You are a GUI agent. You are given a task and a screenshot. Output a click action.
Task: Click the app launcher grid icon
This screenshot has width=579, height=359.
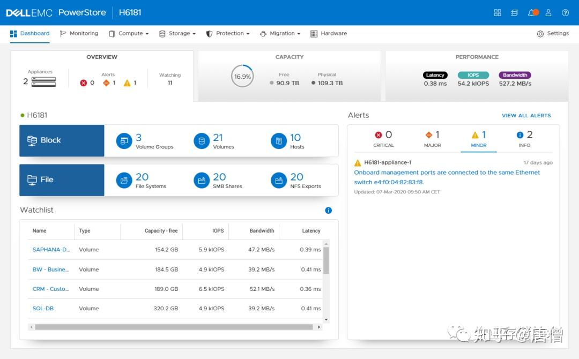coord(497,12)
